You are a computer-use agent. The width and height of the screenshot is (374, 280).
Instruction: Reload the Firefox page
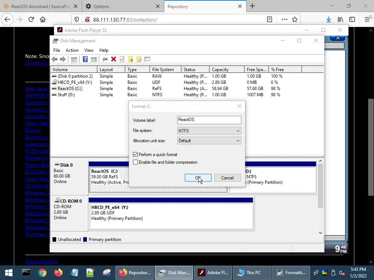pyautogui.click(x=31, y=20)
